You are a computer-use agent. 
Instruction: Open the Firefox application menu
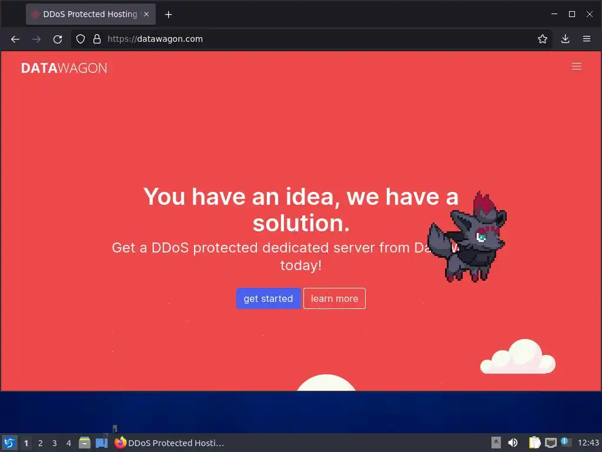(587, 39)
